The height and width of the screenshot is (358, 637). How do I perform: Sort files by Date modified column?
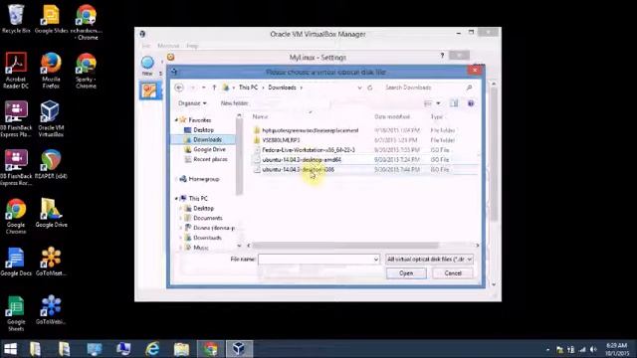[x=392, y=116]
